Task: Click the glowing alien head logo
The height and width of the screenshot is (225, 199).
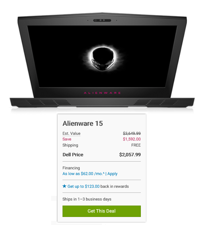Action: click(103, 58)
